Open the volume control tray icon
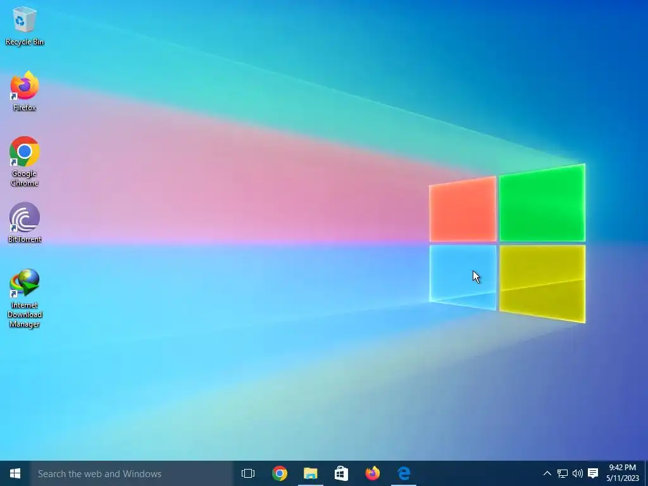The width and height of the screenshot is (648, 486). 577,473
